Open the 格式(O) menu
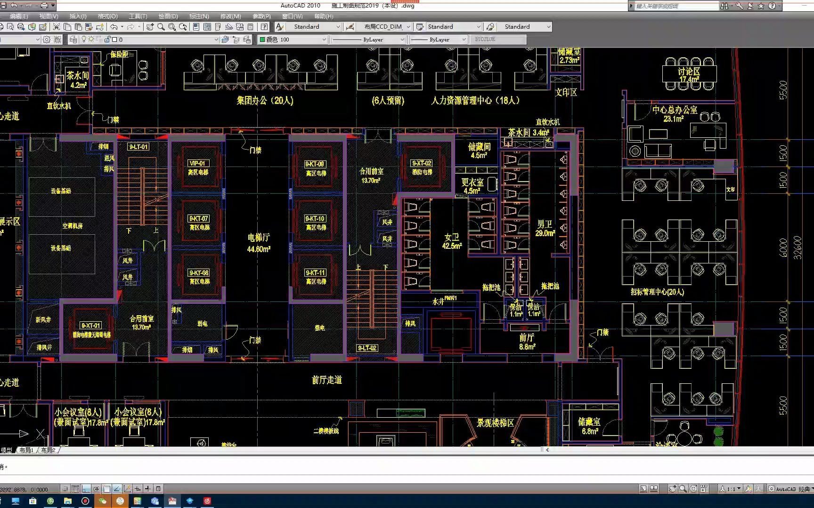The image size is (814, 508). [107, 16]
